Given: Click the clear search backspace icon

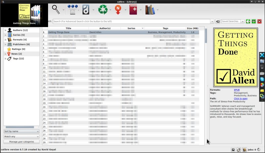Looking at the screenshot, I should coord(218,21).
